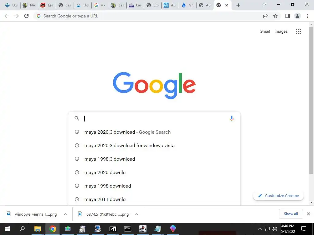Screen dimensions: 314x235
Task: Bookmark this tab with the star icon
Action: [275, 16]
